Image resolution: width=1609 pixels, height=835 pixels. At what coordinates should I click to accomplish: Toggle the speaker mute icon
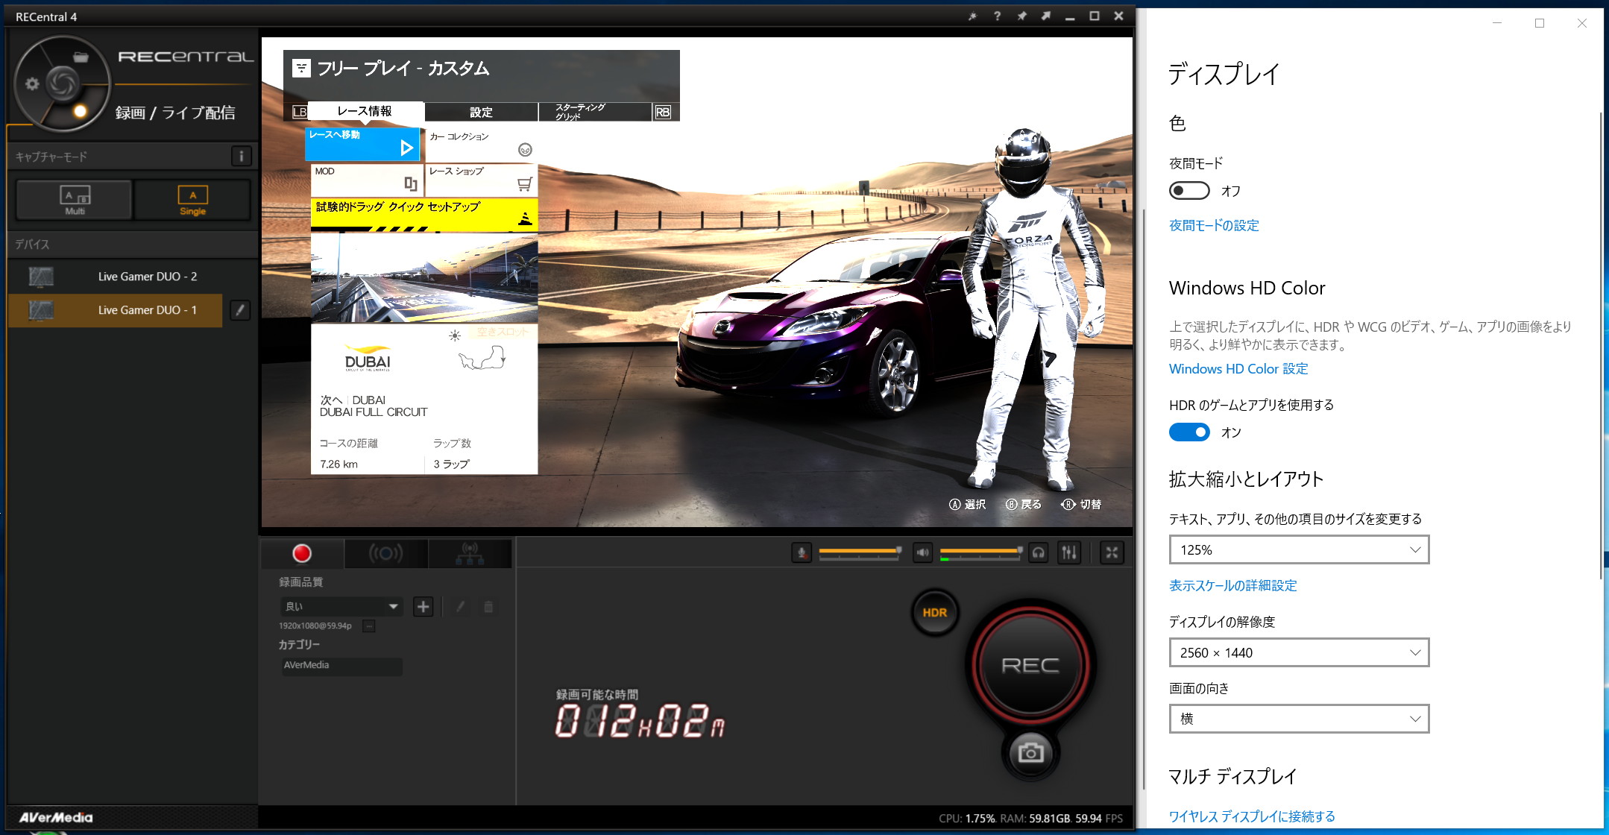tap(922, 553)
